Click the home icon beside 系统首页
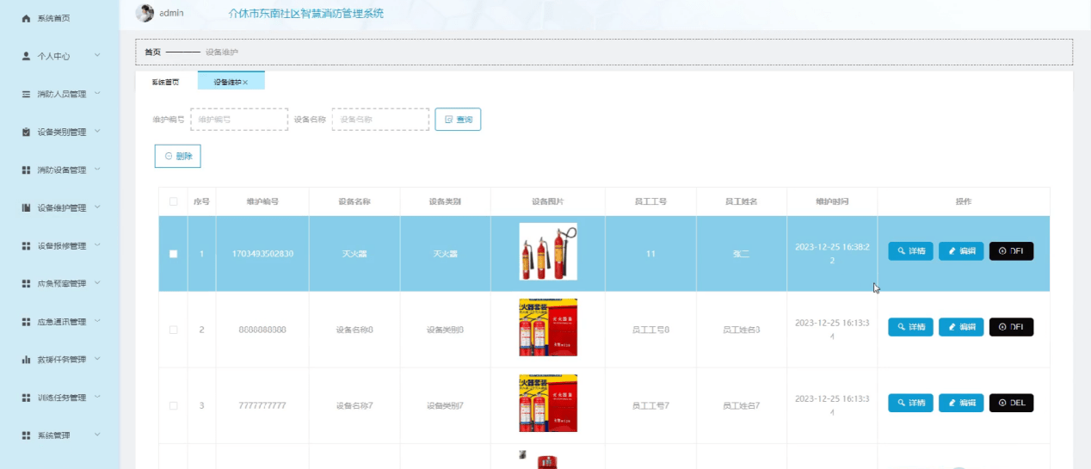 pos(26,18)
